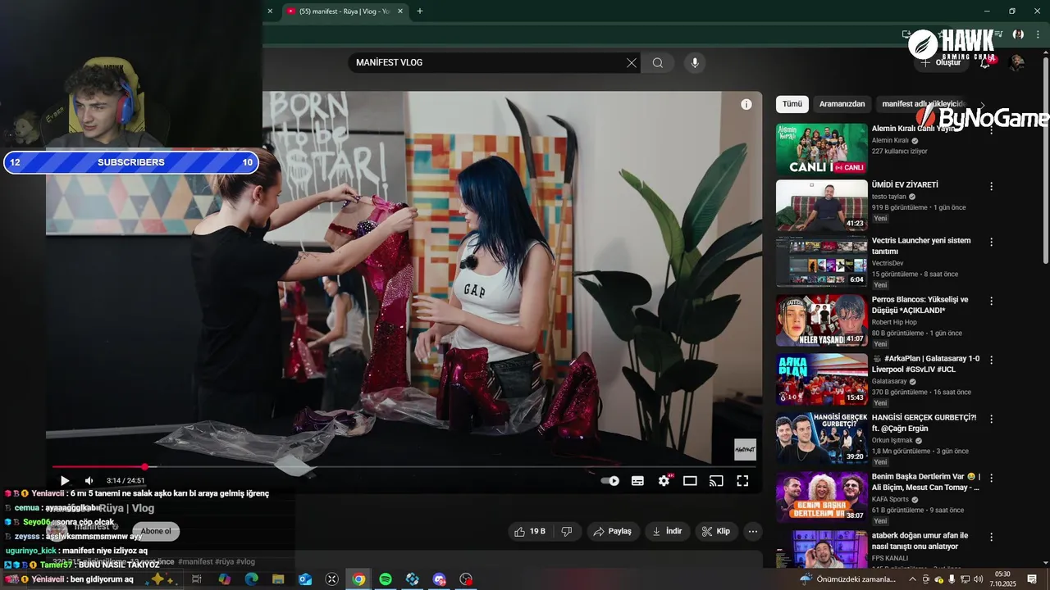
Task: Open options for ArkaPlan Galatasaray video
Action: coord(991,360)
